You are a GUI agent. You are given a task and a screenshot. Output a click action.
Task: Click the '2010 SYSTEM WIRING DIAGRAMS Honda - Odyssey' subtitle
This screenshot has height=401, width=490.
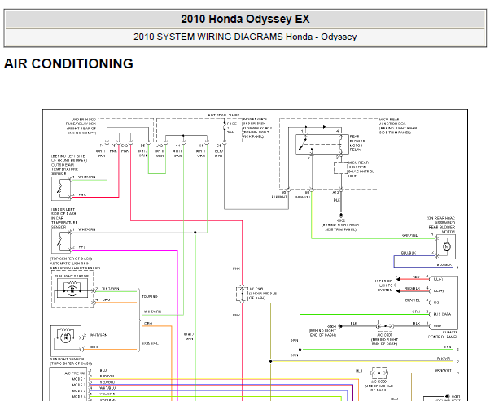pyautogui.click(x=245, y=37)
